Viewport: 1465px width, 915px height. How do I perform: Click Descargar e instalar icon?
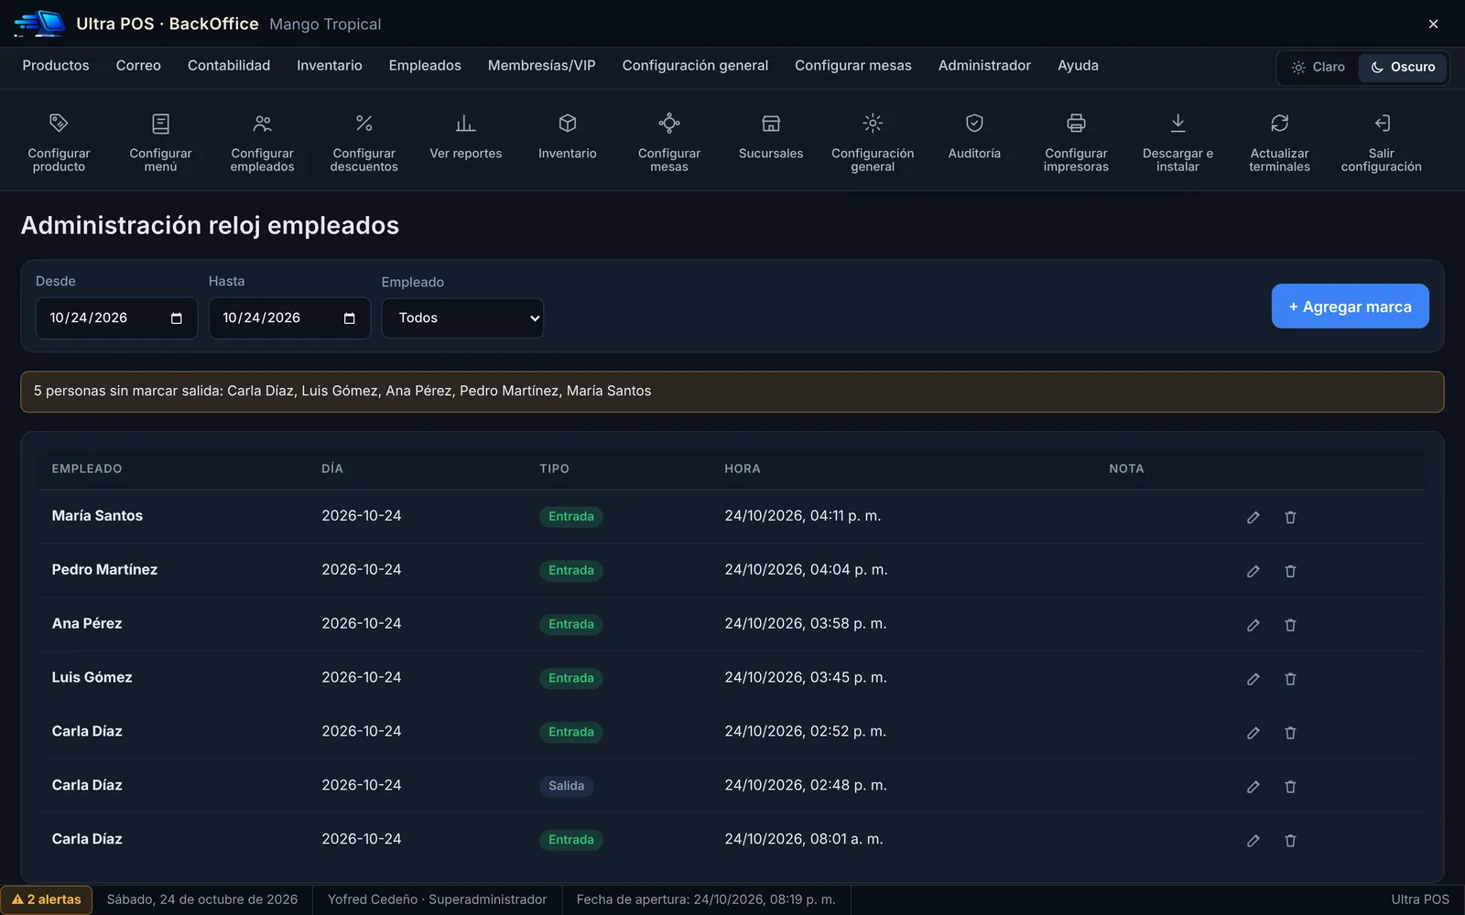[x=1177, y=124]
